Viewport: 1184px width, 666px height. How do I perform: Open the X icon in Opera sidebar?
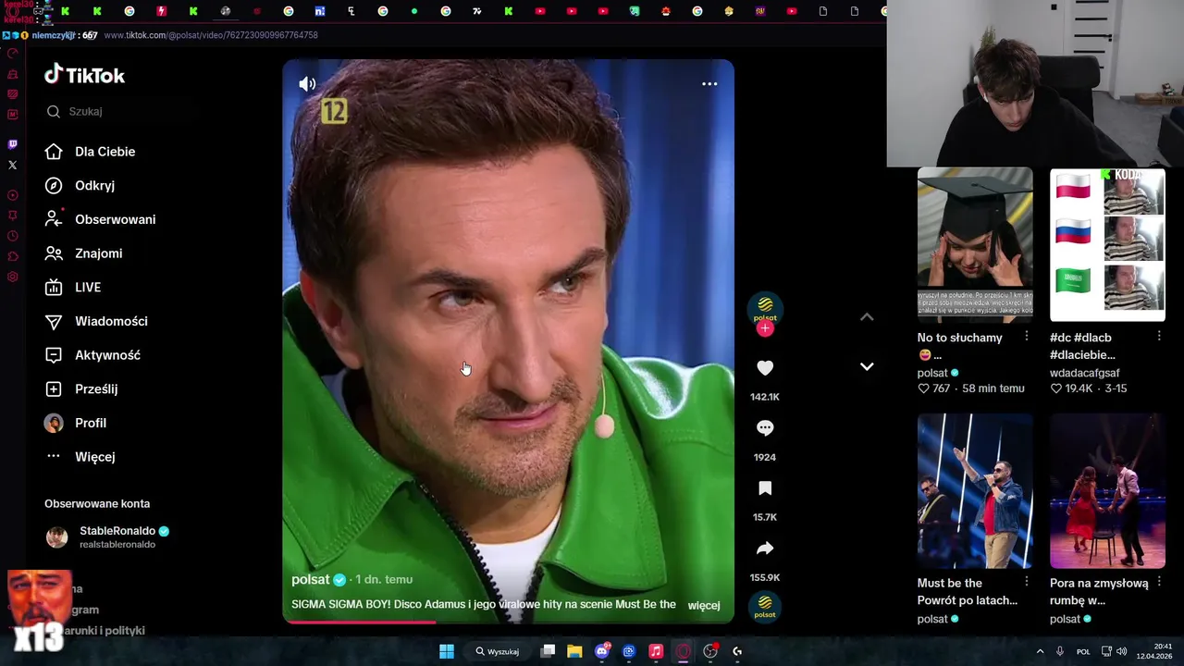pyautogui.click(x=12, y=166)
